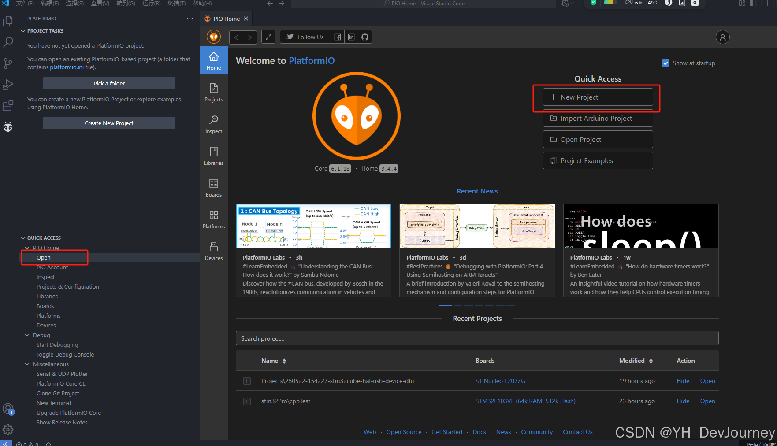Viewport: 777px width, 446px height.
Task: Open Devices in PIO Home sidebar
Action: coord(214,251)
